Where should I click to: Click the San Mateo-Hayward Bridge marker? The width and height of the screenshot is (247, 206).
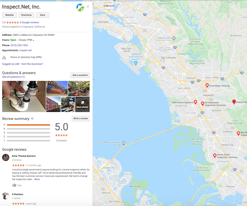[124, 143]
